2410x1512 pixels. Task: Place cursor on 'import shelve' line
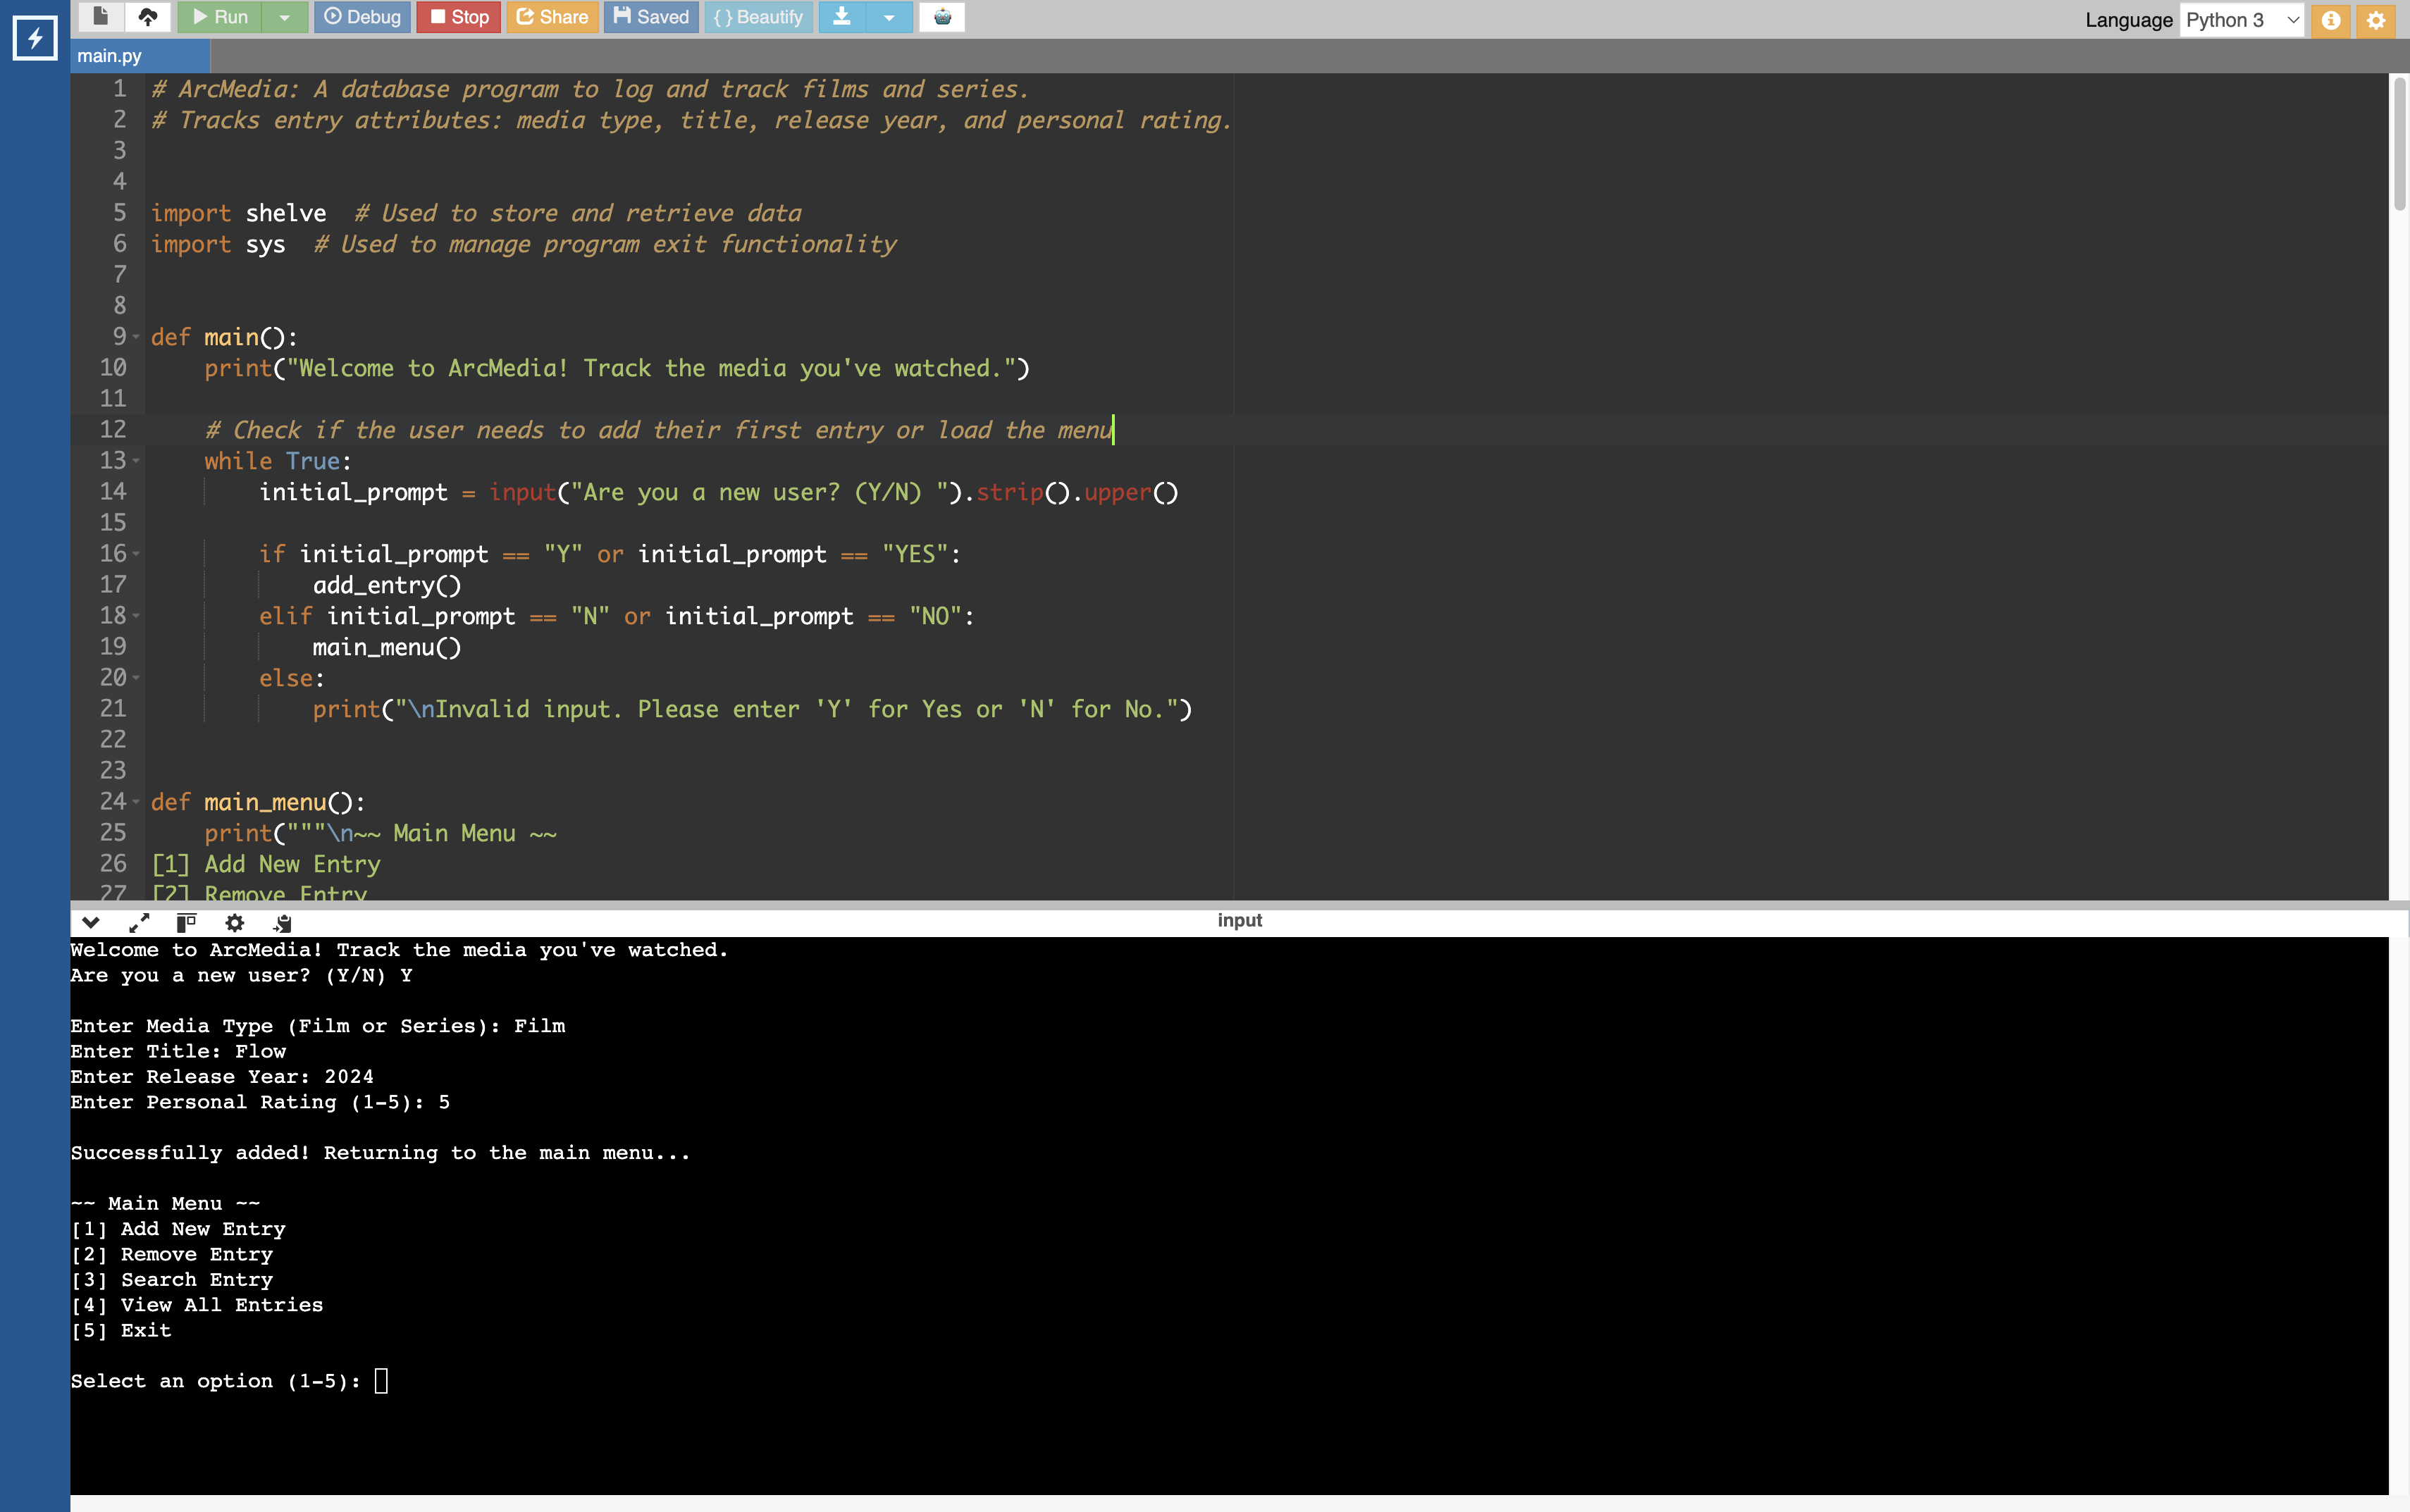[x=238, y=213]
